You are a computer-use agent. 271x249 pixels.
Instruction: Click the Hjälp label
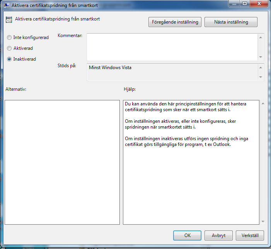(130, 89)
